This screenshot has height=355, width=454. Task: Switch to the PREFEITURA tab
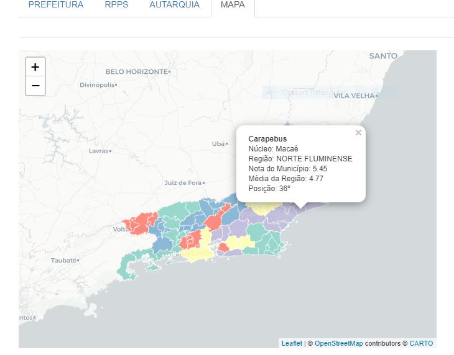(56, 5)
